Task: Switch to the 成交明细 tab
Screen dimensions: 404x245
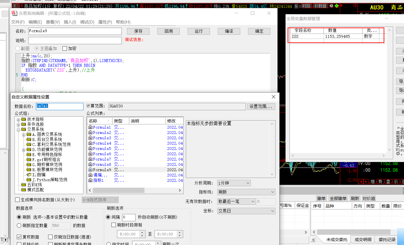Action: (x=363, y=240)
